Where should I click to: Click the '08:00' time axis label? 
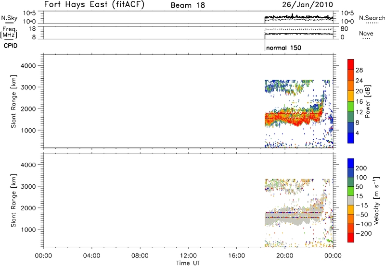140,256
